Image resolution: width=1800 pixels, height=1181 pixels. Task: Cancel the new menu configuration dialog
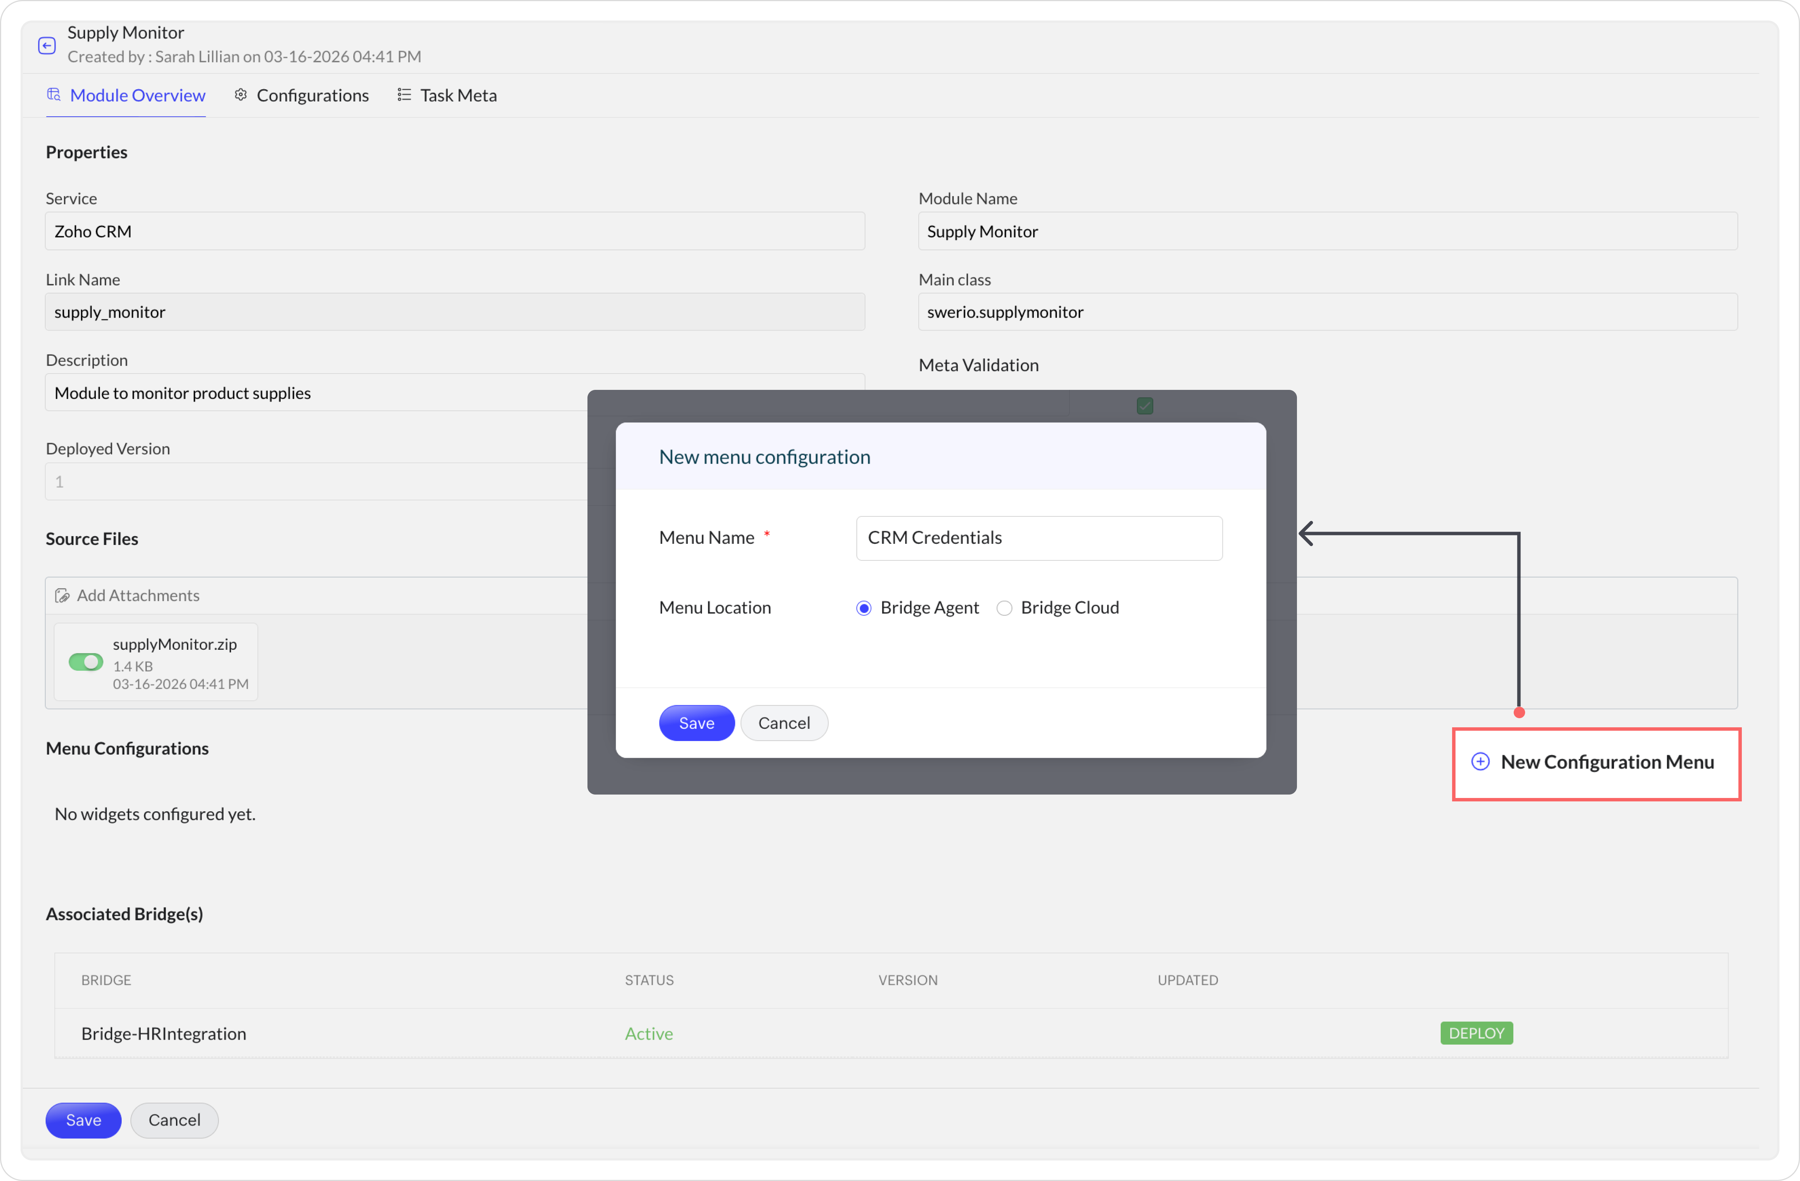pyautogui.click(x=784, y=723)
